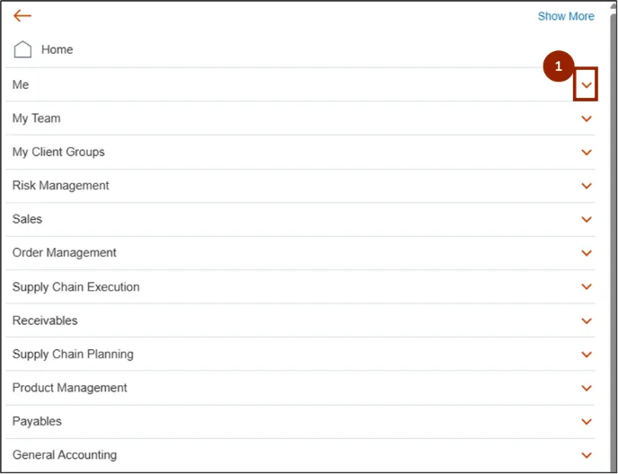The width and height of the screenshot is (618, 474).
Task: Expand Order Management chevron
Action: [587, 253]
